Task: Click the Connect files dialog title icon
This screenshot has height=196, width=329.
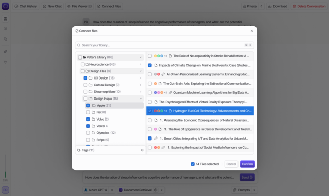Action: (77, 31)
